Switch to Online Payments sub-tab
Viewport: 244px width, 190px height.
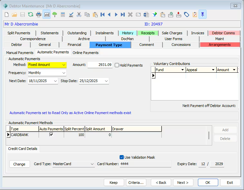[x=85, y=53]
